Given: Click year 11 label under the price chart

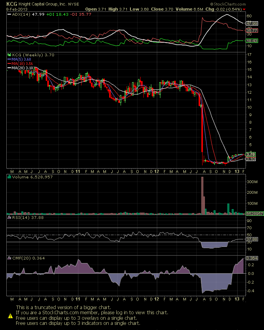Looking at the screenshot, I should [78, 171].
